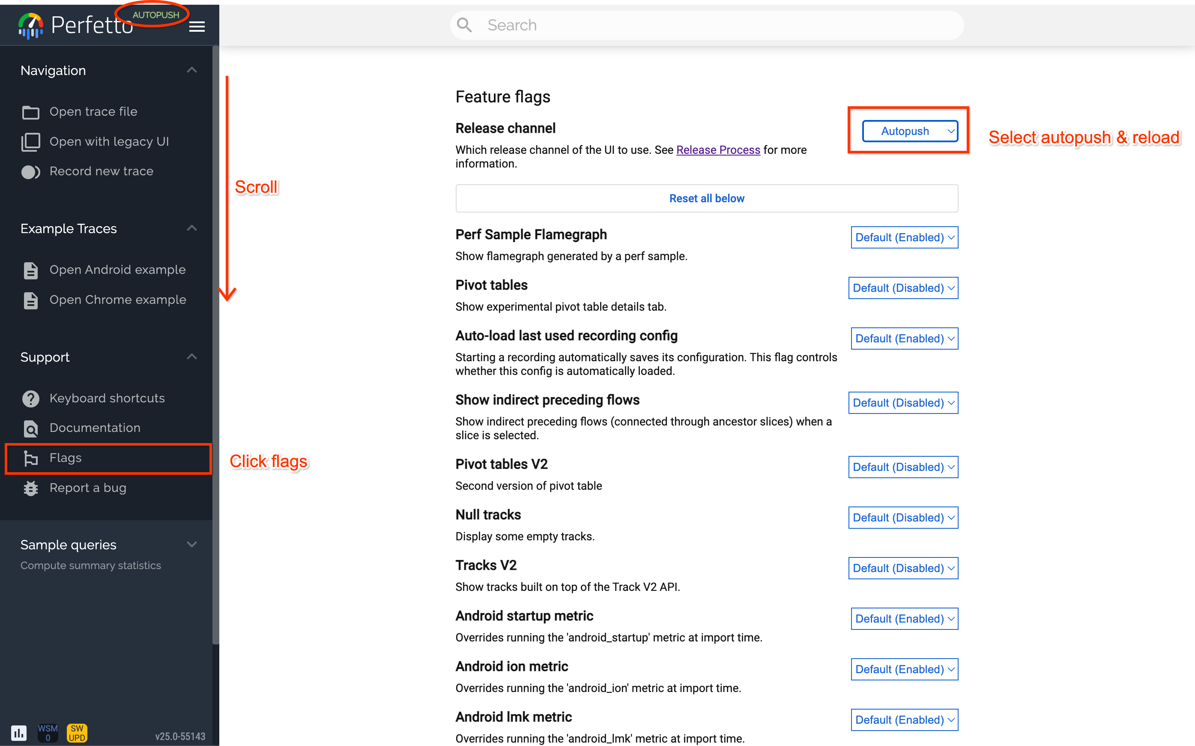Click the Perfetto logo icon
The image size is (1195, 746).
coord(30,25)
